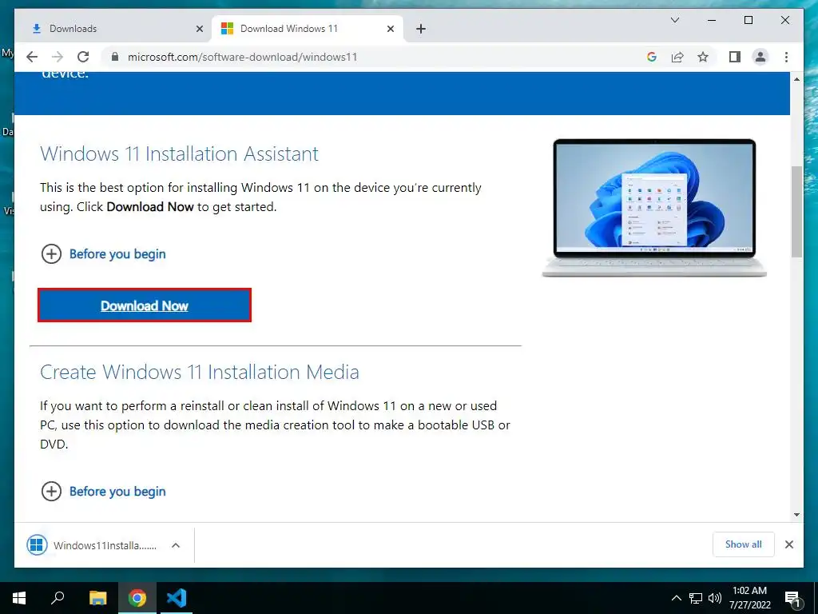Click the Windows 11 laptop image
Viewport: 818px width, 614px height.
(x=654, y=208)
